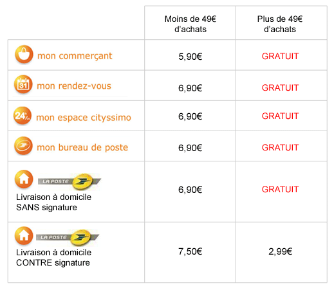
Task: Click the 'Plus de 49€ d'achats' header
Action: [280, 24]
